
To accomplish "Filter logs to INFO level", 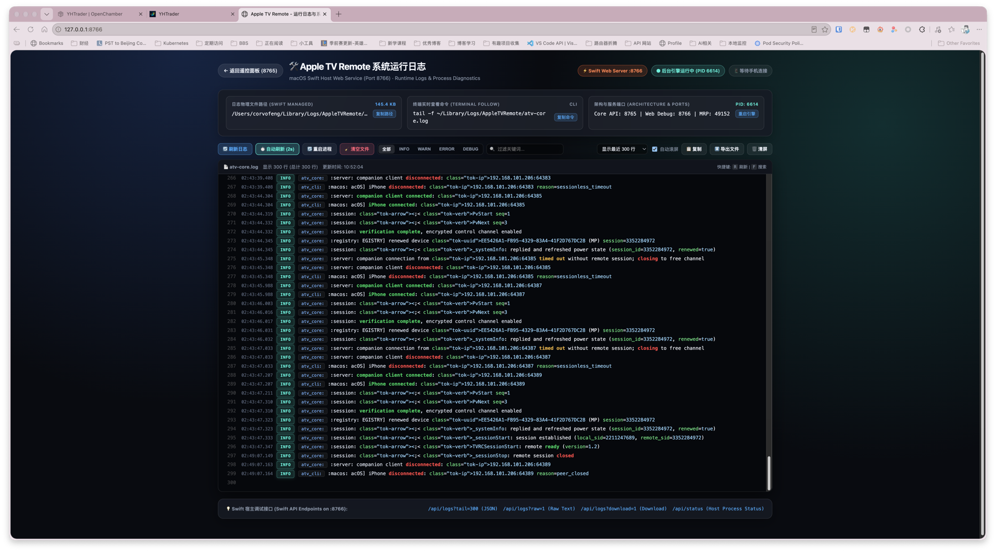I will (404, 149).
